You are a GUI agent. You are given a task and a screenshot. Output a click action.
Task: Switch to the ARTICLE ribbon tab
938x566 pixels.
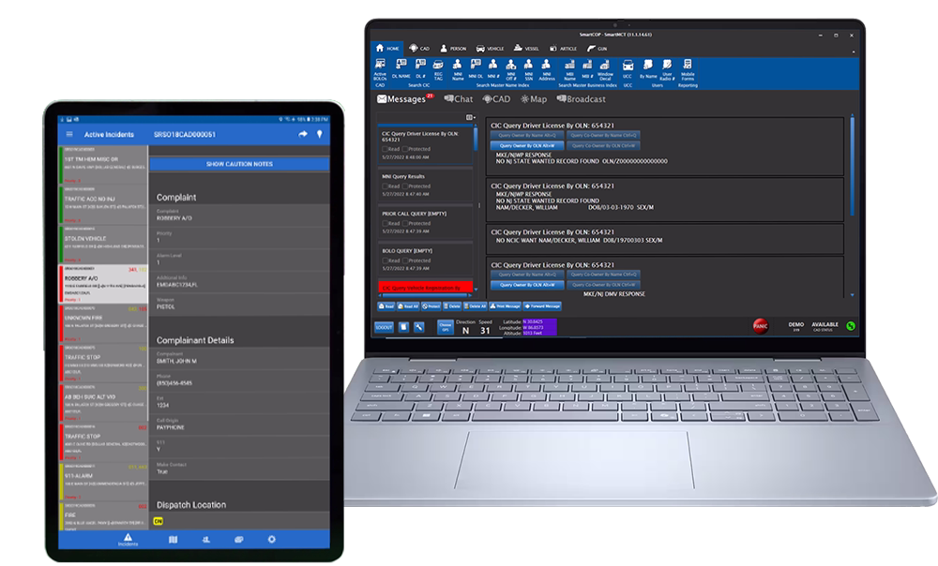[x=563, y=49]
